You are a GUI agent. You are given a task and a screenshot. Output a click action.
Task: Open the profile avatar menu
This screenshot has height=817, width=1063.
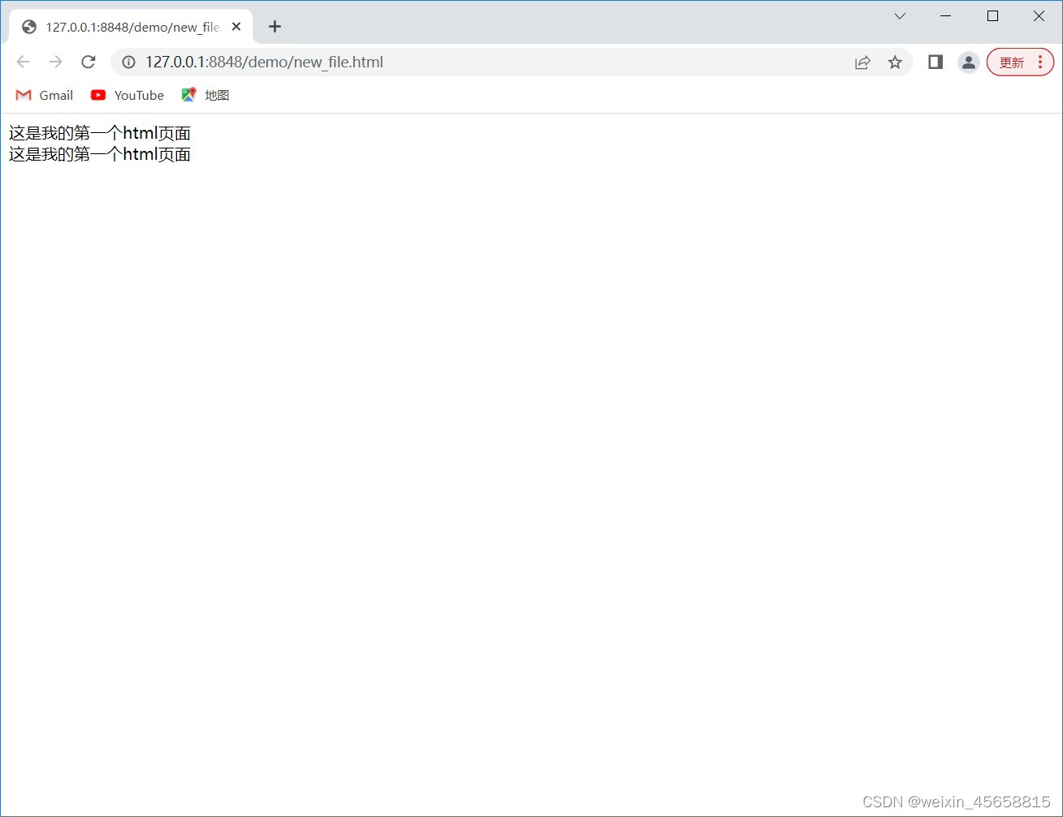[x=968, y=62]
